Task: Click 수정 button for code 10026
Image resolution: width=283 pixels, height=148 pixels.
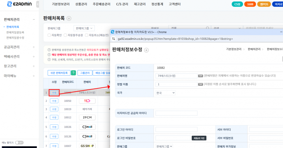Action: coord(54,127)
